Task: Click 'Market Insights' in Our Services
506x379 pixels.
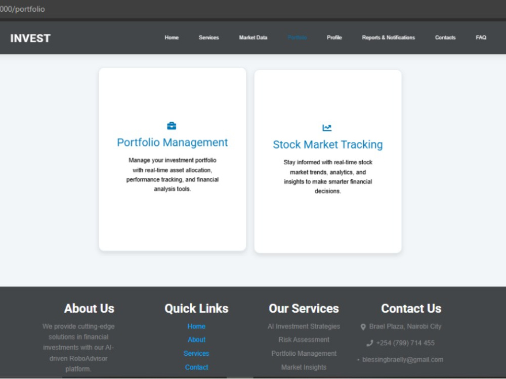Action: [x=304, y=367]
